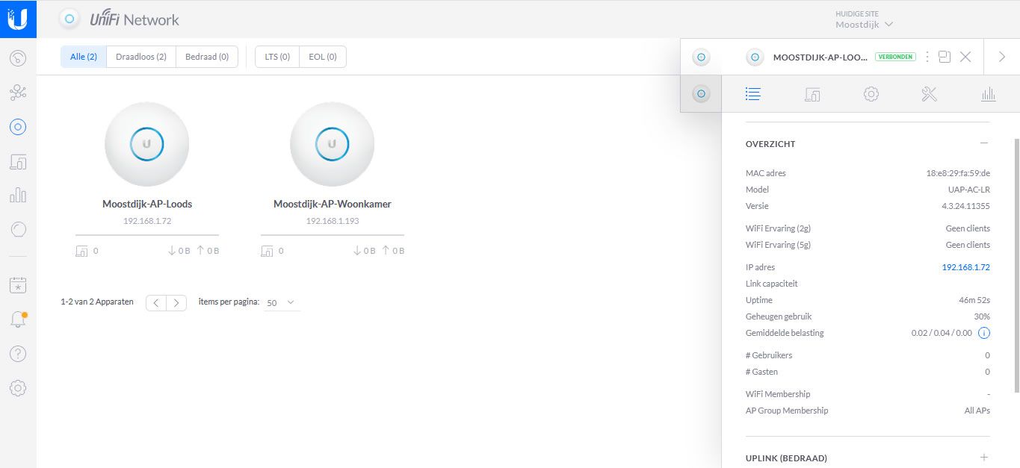Open the Statistics bar chart sidebar icon
The width and height of the screenshot is (1020, 468).
(x=18, y=196)
